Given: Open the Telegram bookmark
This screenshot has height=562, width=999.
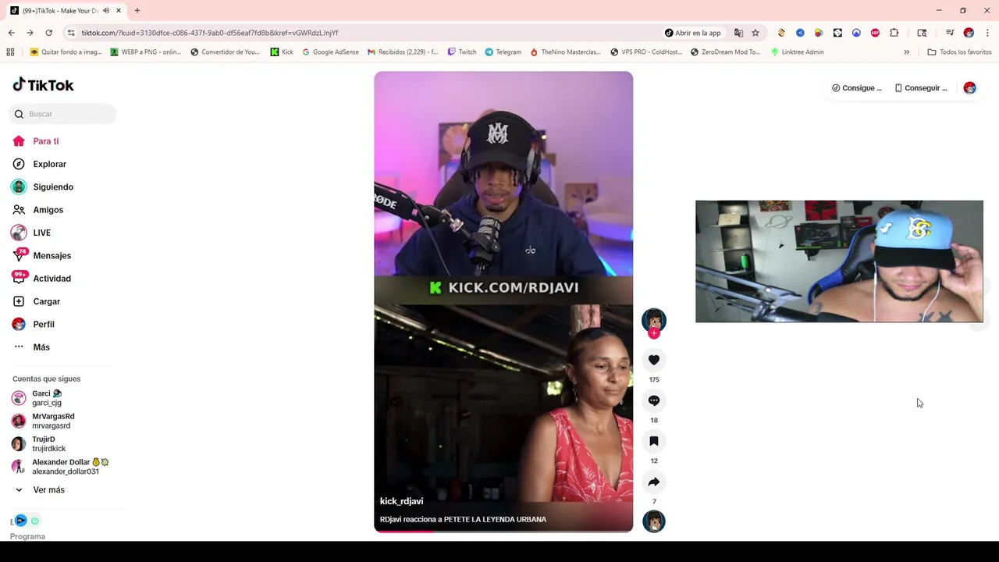Looking at the screenshot, I should pos(503,52).
